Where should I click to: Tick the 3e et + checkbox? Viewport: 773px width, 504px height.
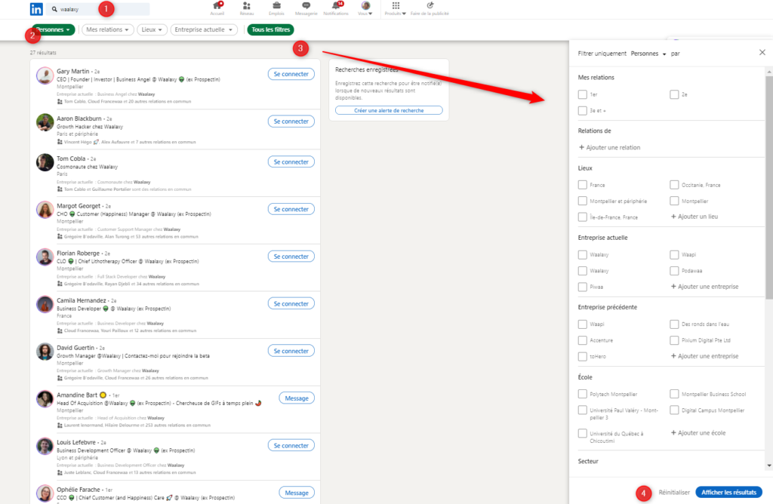tap(583, 110)
